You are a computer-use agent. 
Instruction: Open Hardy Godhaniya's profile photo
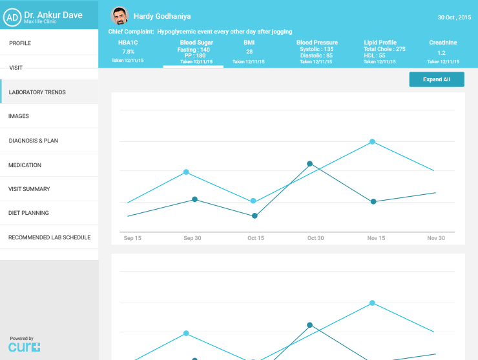tap(119, 15)
